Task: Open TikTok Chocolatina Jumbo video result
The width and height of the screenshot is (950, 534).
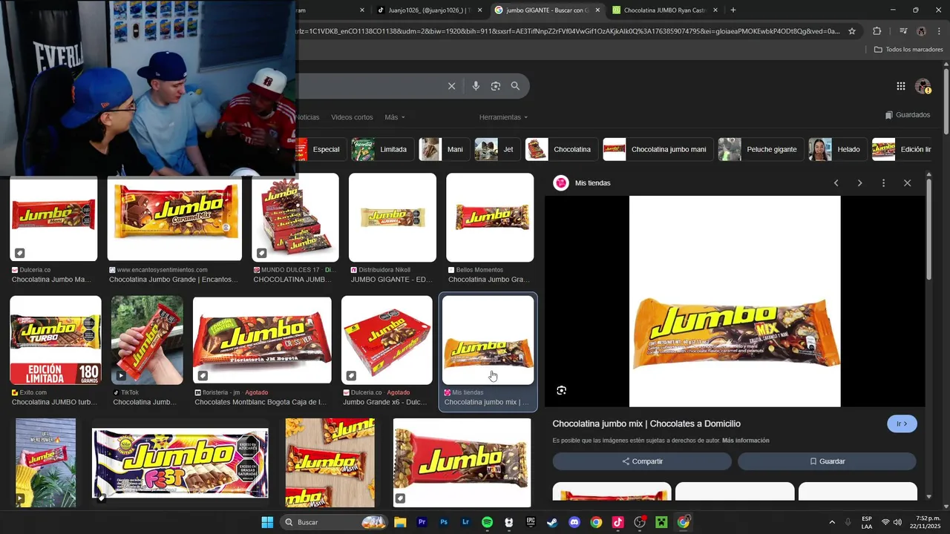Action: point(147,340)
